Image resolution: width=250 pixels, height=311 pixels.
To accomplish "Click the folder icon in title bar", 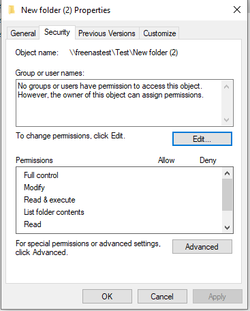I will 12,10.
